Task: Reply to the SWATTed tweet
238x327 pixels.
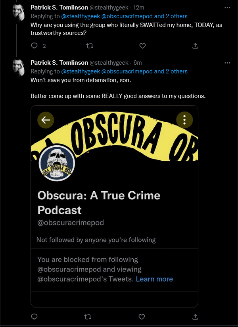Action: tap(34, 46)
